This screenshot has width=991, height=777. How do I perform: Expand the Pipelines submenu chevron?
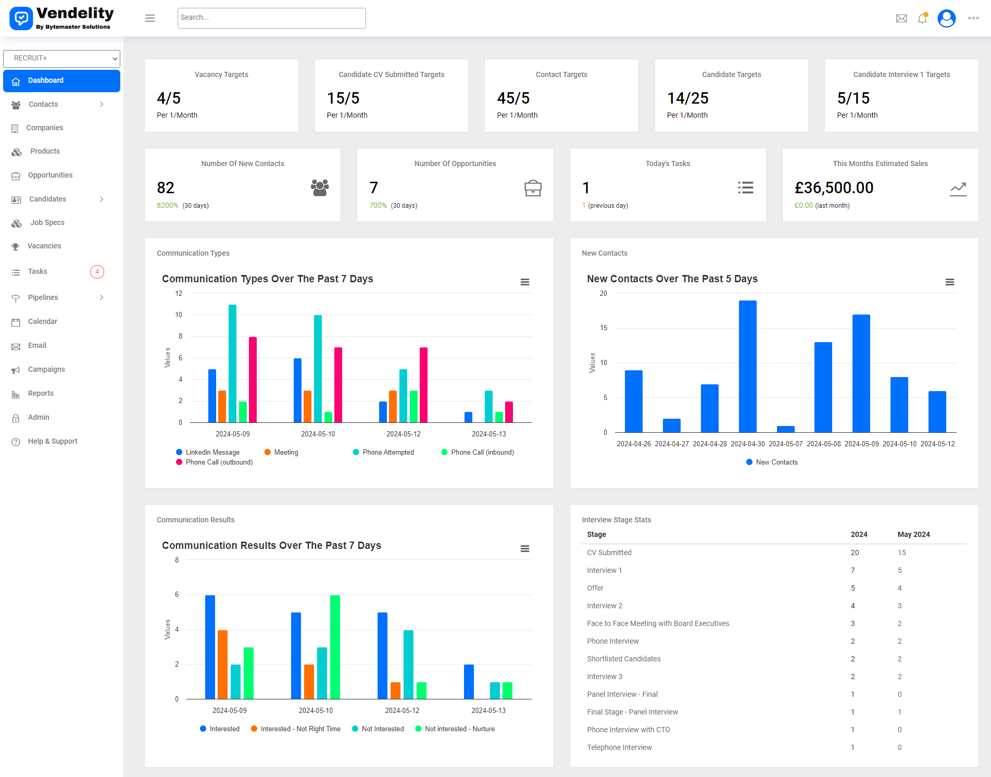[102, 297]
